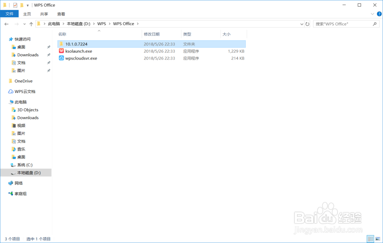Viewport: 383px width, 243px height.
Task: Open Downloads under quick access
Action: pyautogui.click(x=28, y=55)
